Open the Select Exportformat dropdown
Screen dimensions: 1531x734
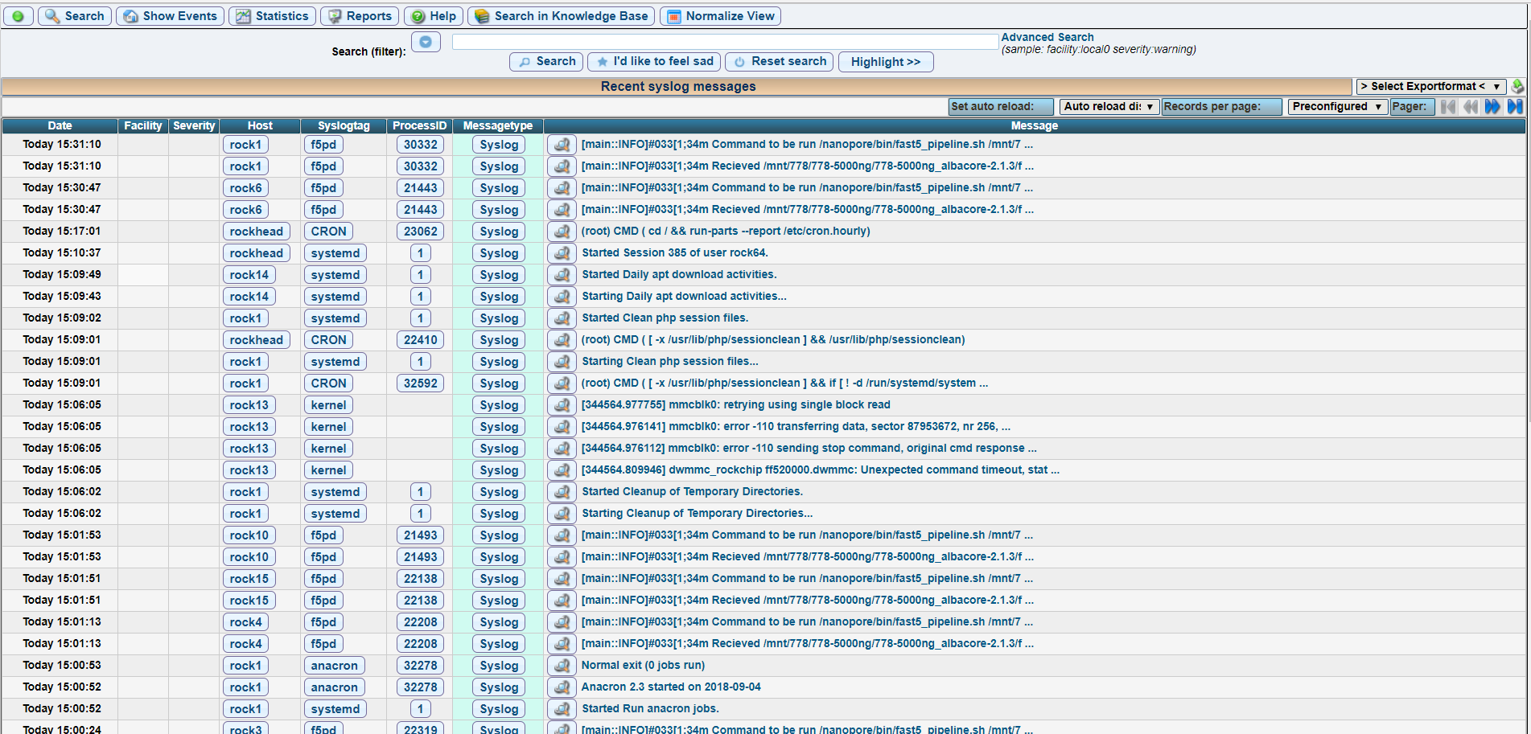1430,86
